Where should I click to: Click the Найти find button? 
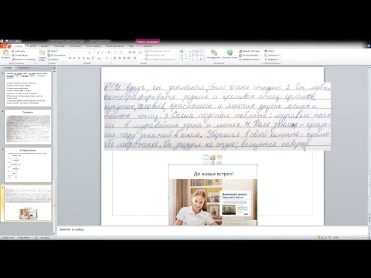(270, 51)
